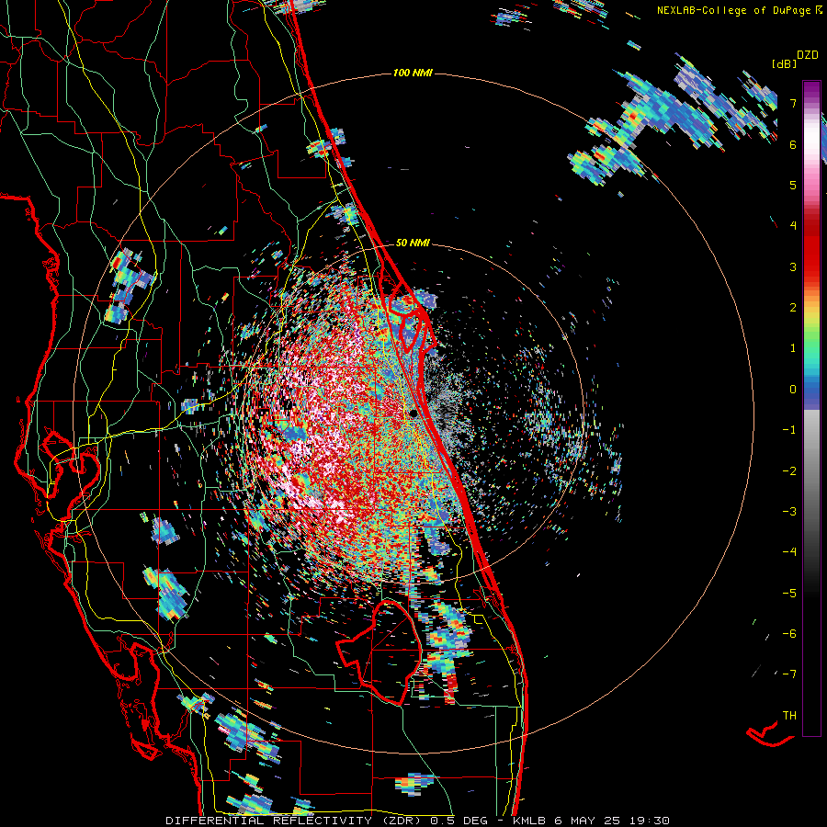
Task: Click the -5 value on the color scale
Action: pyautogui.click(x=789, y=594)
